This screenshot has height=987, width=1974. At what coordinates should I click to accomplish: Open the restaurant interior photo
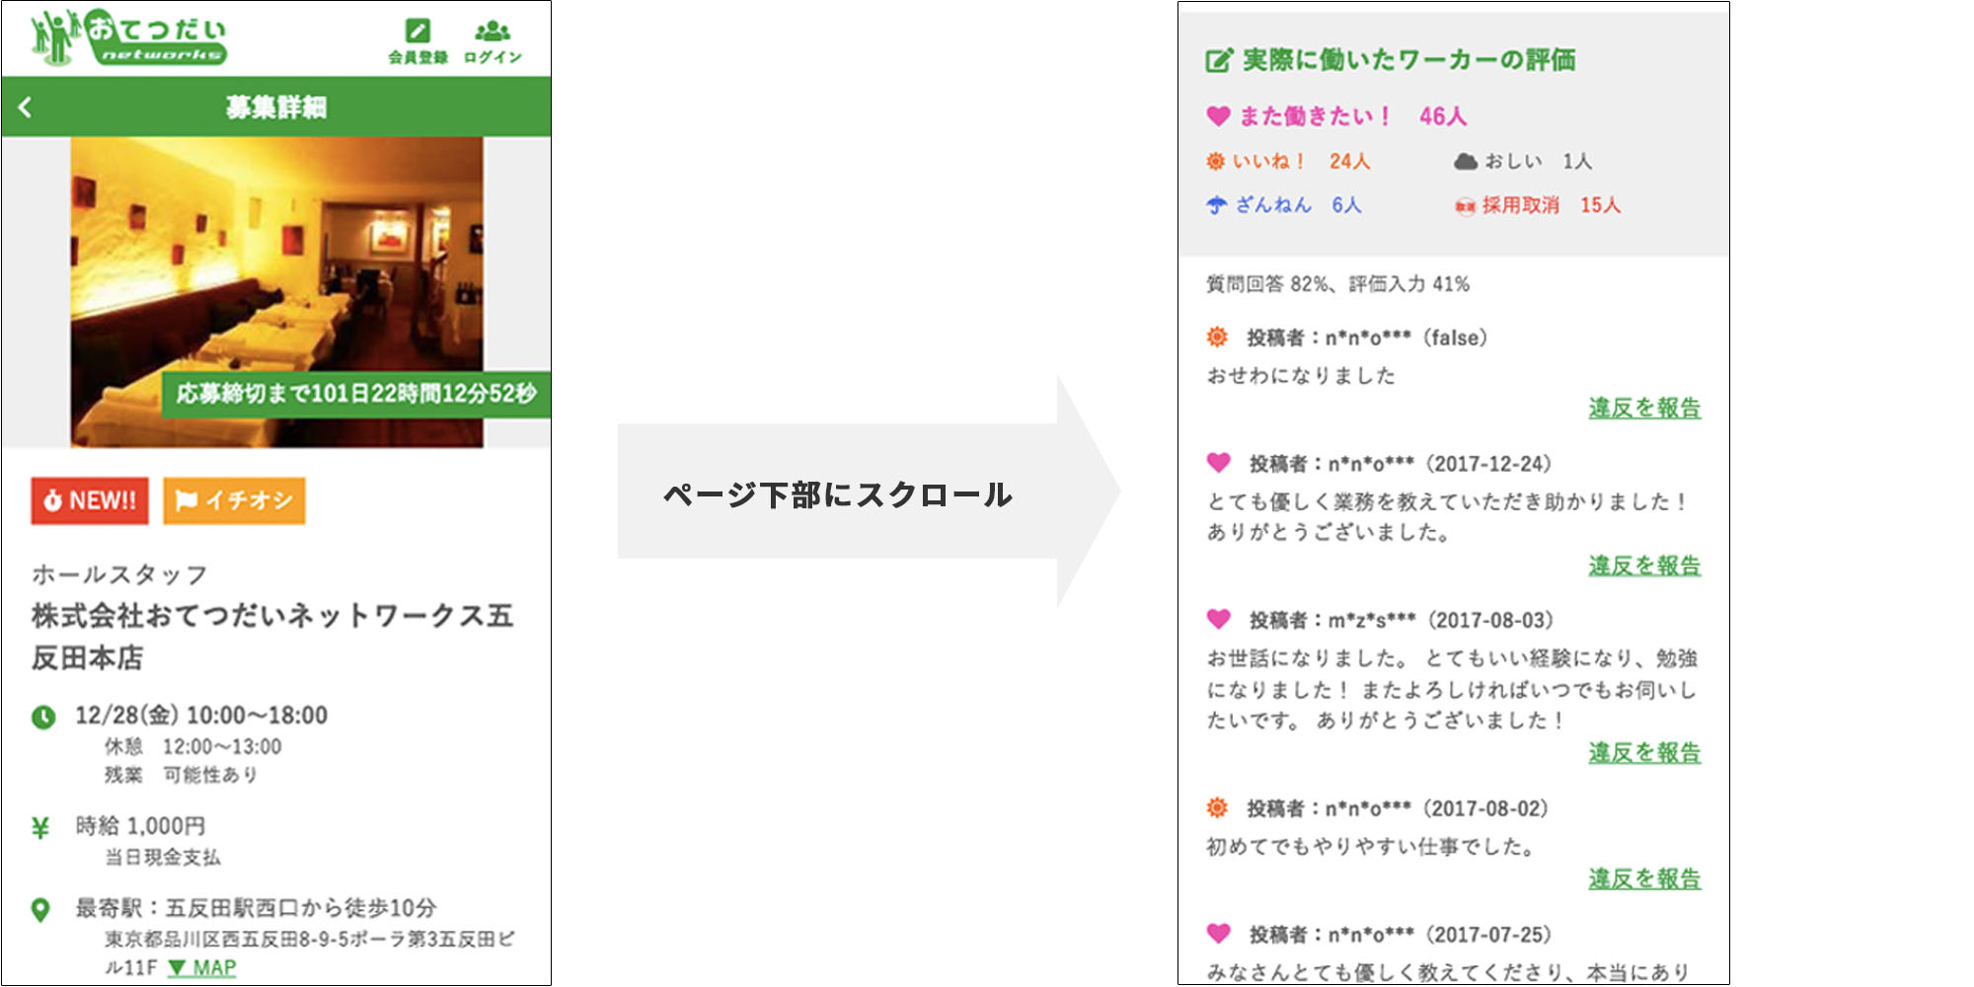(276, 292)
